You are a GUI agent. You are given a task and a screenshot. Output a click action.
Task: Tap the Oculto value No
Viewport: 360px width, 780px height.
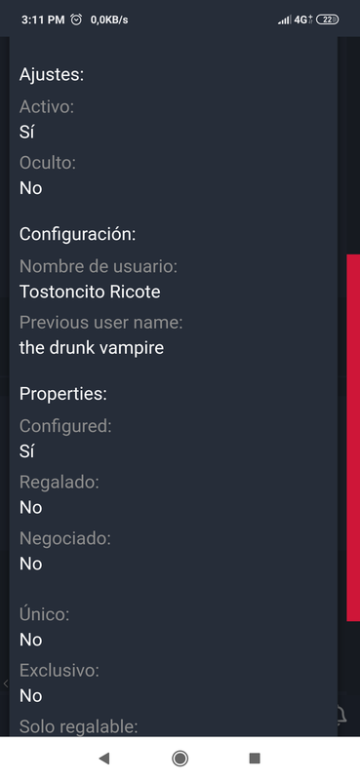click(30, 188)
